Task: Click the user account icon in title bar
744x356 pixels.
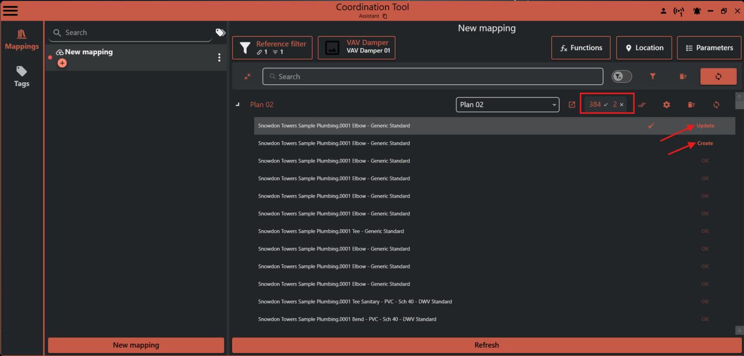Action: [x=664, y=10]
